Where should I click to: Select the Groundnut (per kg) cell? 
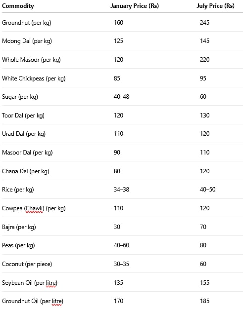pyautogui.click(x=26, y=23)
